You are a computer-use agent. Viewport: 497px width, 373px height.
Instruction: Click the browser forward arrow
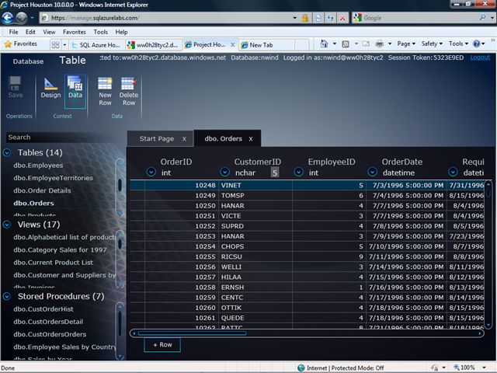pos(22,18)
